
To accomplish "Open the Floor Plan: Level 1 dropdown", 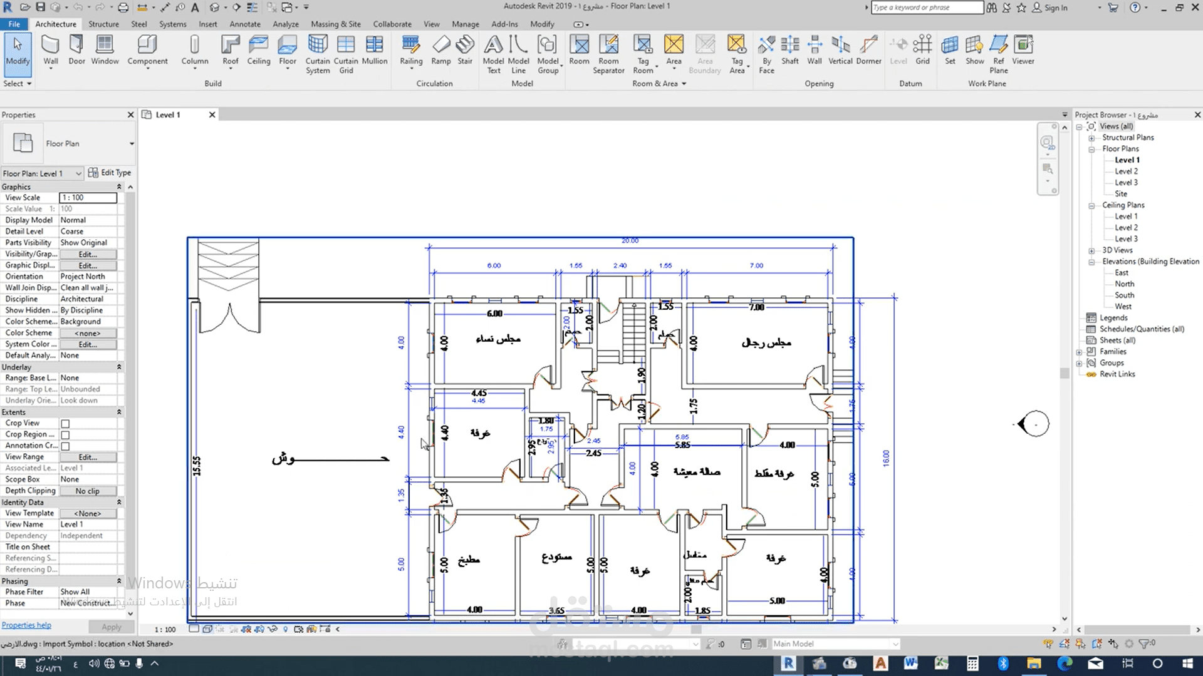I will point(78,173).
